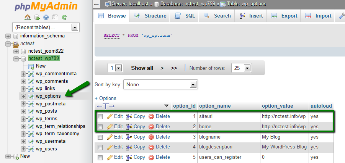
Task: Check the checkbox for the home row
Action: (100, 127)
